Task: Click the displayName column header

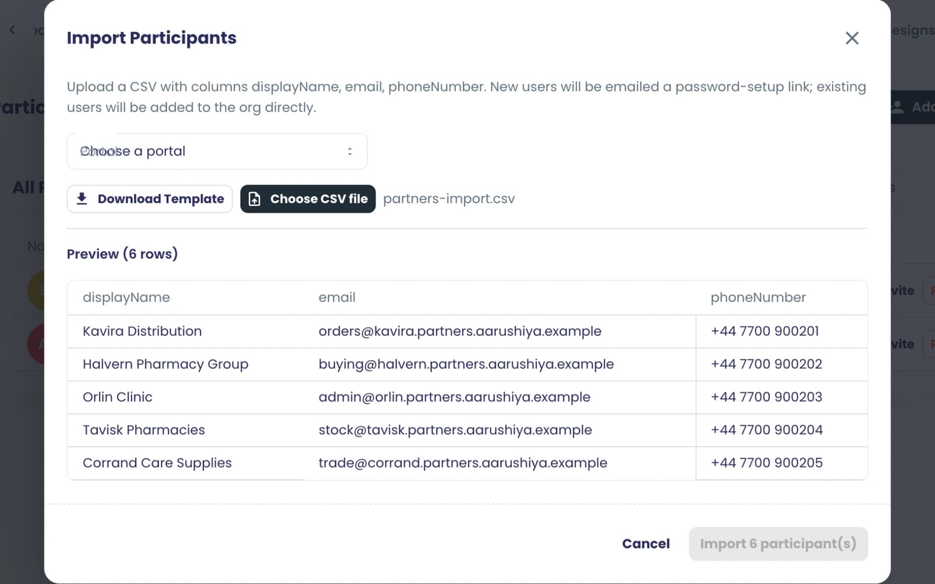Action: (x=126, y=297)
